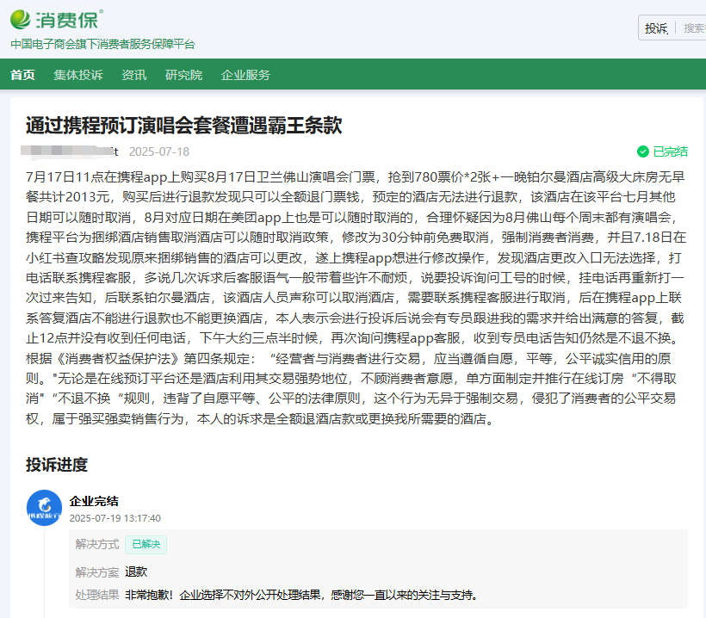The image size is (706, 618).
Task: Click the 已完结 status label
Action: point(670,151)
